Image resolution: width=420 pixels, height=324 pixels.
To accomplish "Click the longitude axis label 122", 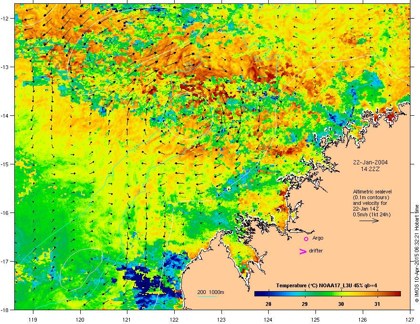I will coord(174,319).
